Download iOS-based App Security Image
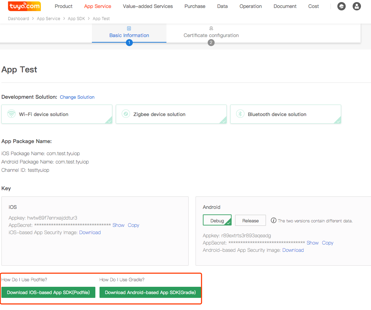 coord(90,232)
